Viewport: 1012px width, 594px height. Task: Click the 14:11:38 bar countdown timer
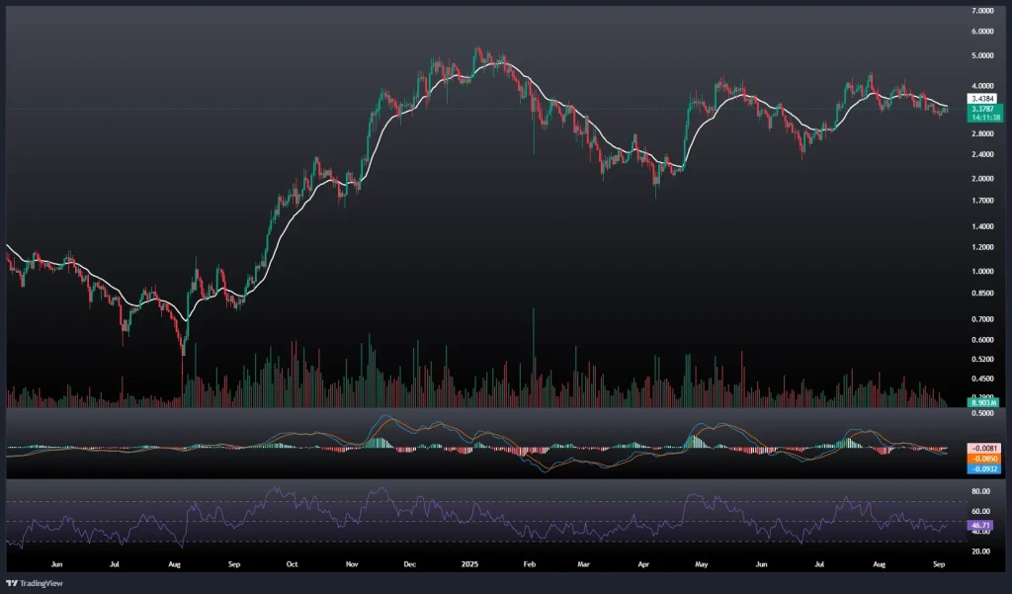pos(982,118)
